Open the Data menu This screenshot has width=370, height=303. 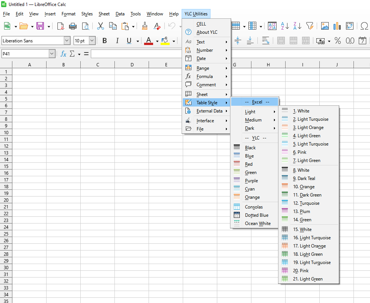click(120, 14)
